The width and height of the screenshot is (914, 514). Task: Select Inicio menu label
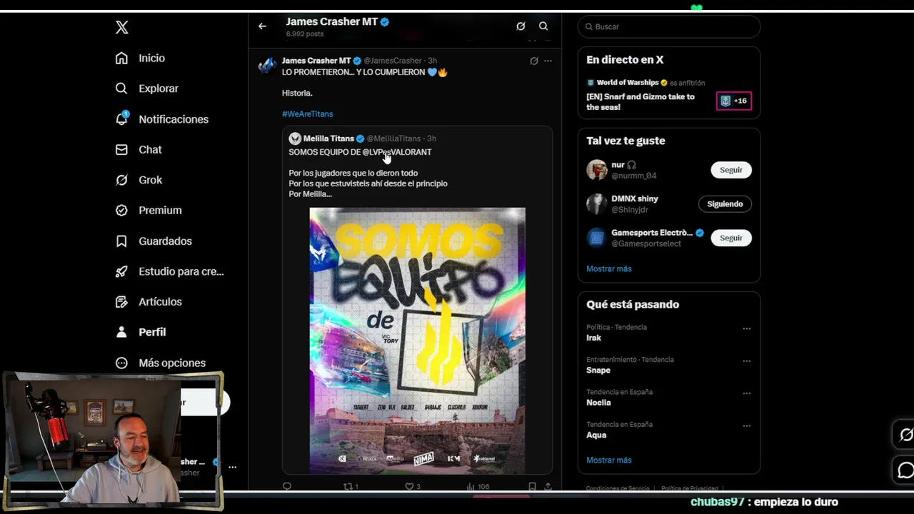151,58
